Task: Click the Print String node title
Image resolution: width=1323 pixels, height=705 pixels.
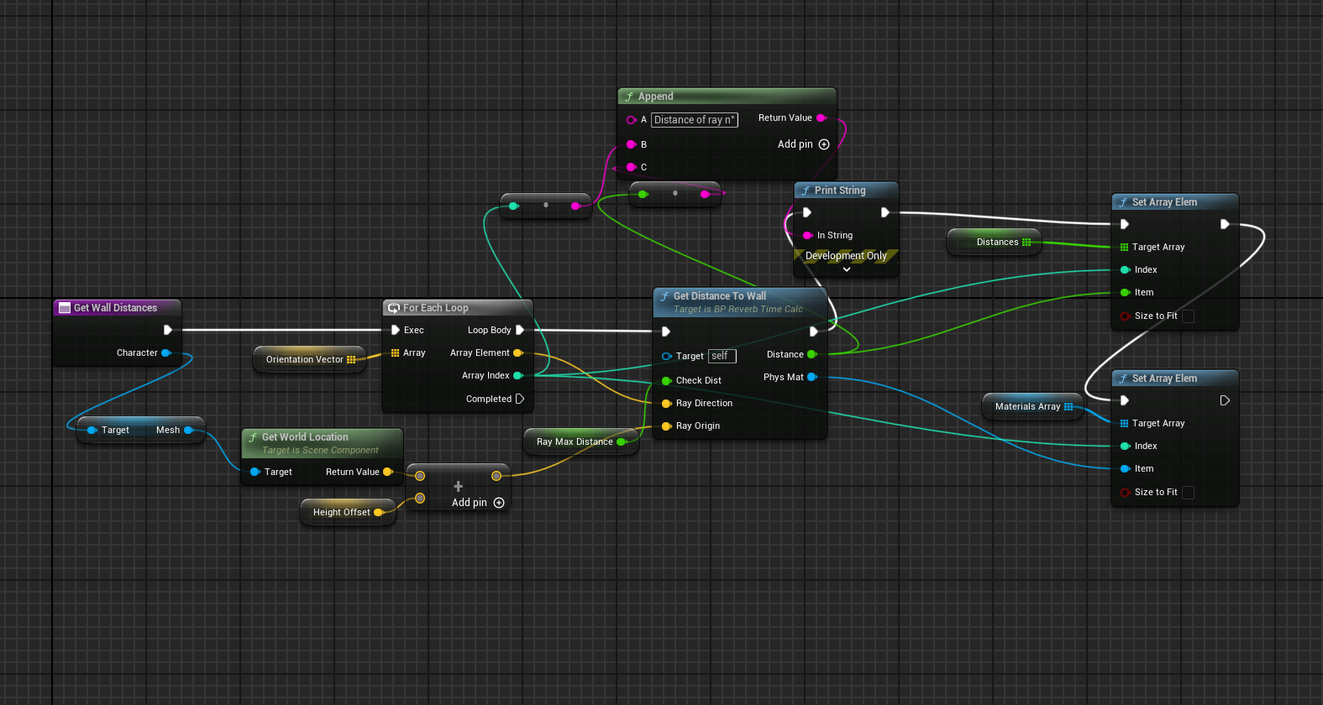Action: click(x=839, y=191)
